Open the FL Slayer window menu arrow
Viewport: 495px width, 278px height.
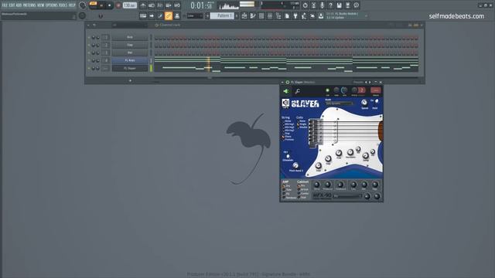282,83
